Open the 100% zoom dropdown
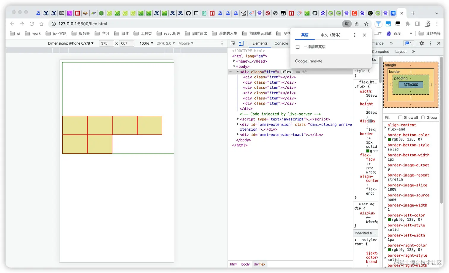This screenshot has width=449, height=273. pyautogui.click(x=146, y=43)
